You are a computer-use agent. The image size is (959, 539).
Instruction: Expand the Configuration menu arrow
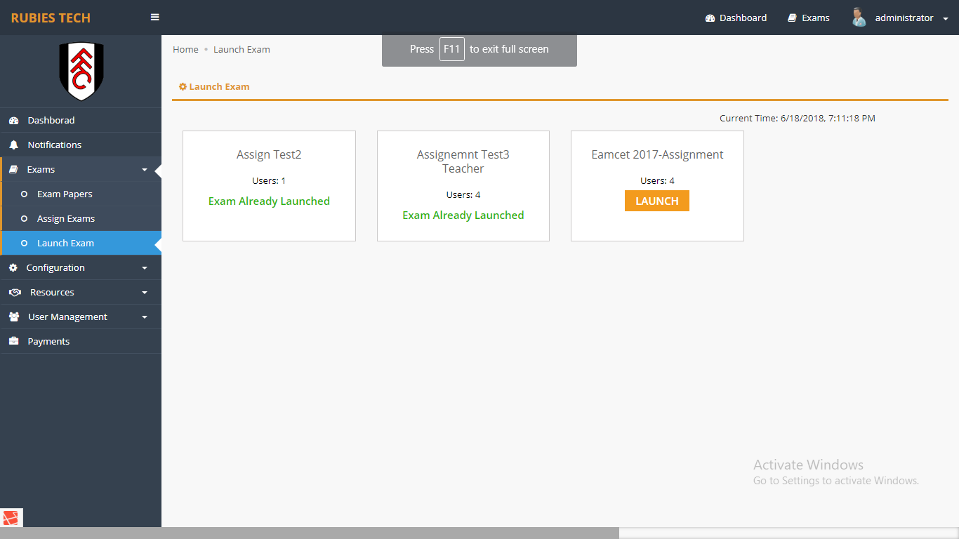145,268
